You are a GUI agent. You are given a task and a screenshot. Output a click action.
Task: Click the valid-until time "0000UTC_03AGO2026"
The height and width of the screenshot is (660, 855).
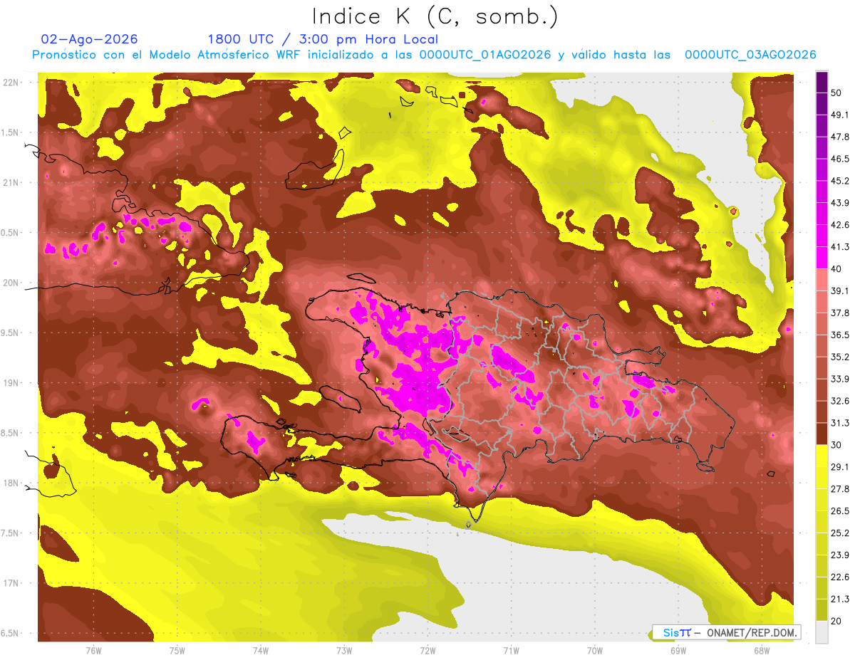pyautogui.click(x=750, y=55)
